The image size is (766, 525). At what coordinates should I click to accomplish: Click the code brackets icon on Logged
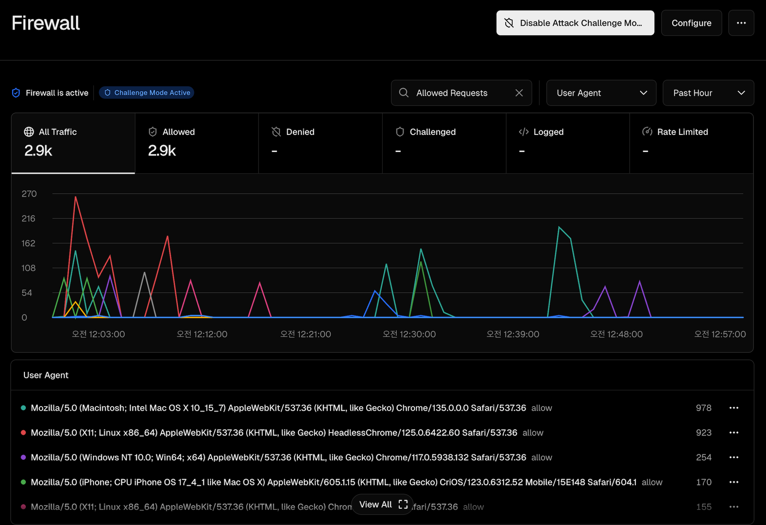tap(524, 132)
